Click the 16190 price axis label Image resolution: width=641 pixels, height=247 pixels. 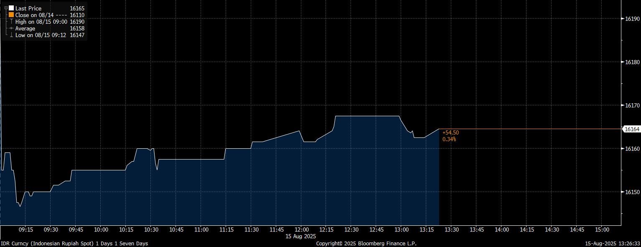(632, 19)
